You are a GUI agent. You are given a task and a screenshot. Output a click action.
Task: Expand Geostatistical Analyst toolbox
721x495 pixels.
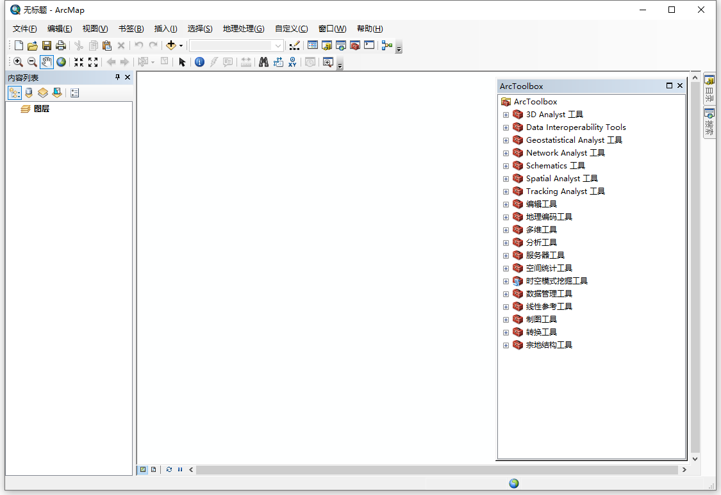[506, 141]
